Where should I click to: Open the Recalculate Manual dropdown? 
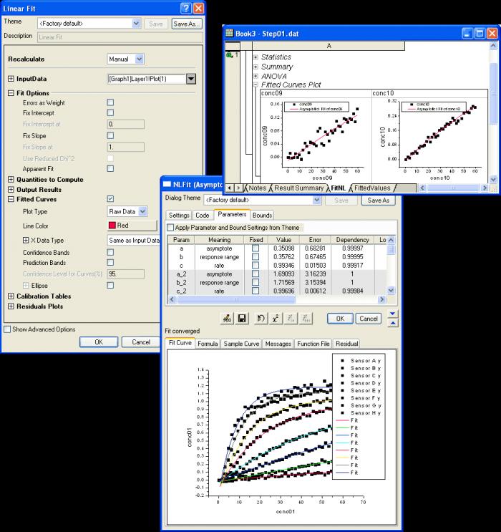point(126,59)
